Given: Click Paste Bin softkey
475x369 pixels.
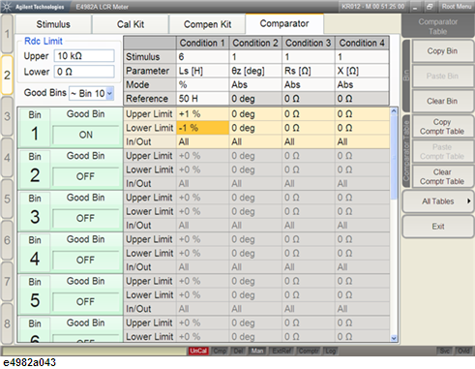Looking at the screenshot, I should 442,76.
